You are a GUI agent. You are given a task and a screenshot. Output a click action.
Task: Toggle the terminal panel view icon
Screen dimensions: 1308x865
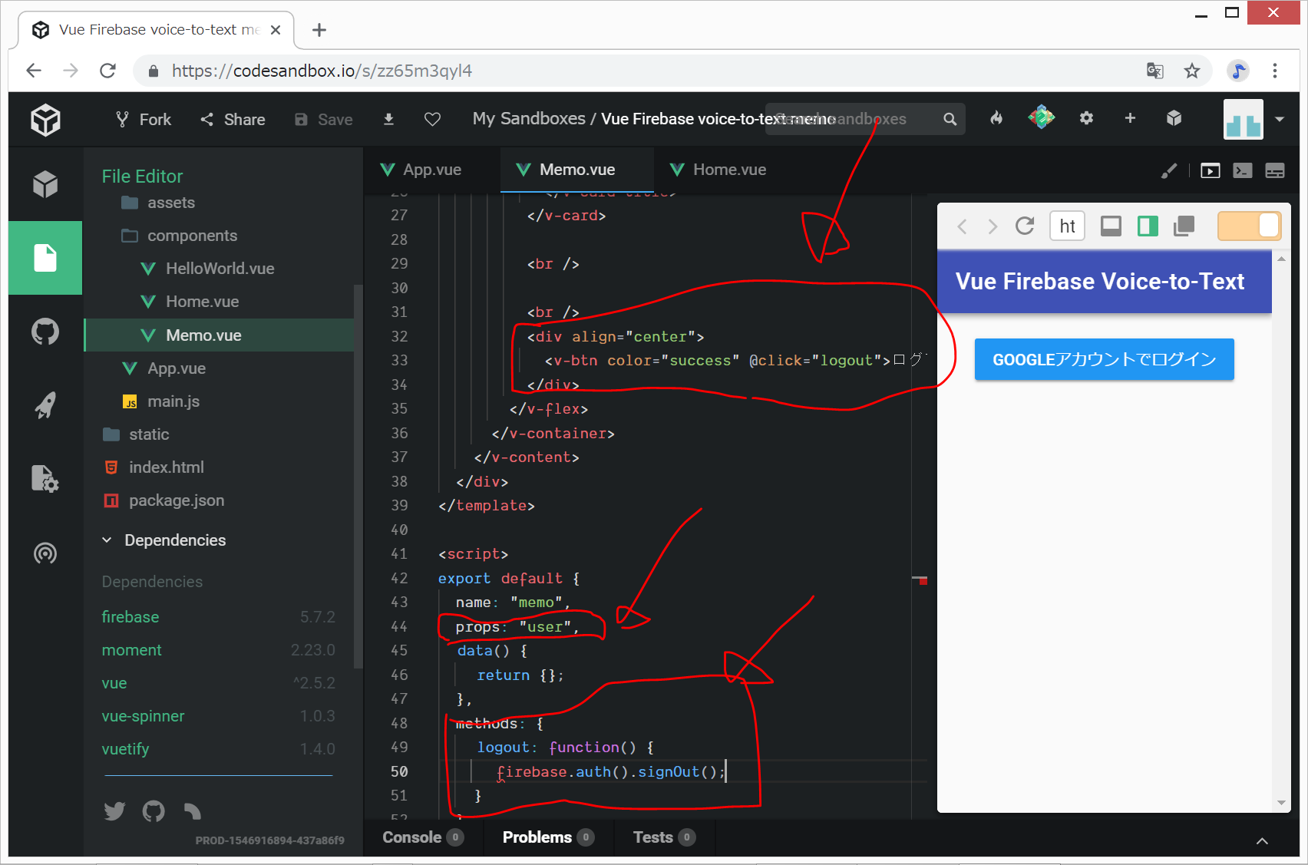point(1242,170)
